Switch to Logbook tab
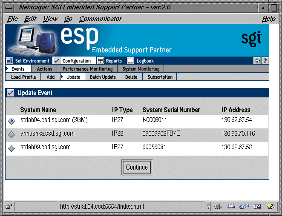Image resolution: width=282 pixels, height=216 pixels. pos(141,61)
